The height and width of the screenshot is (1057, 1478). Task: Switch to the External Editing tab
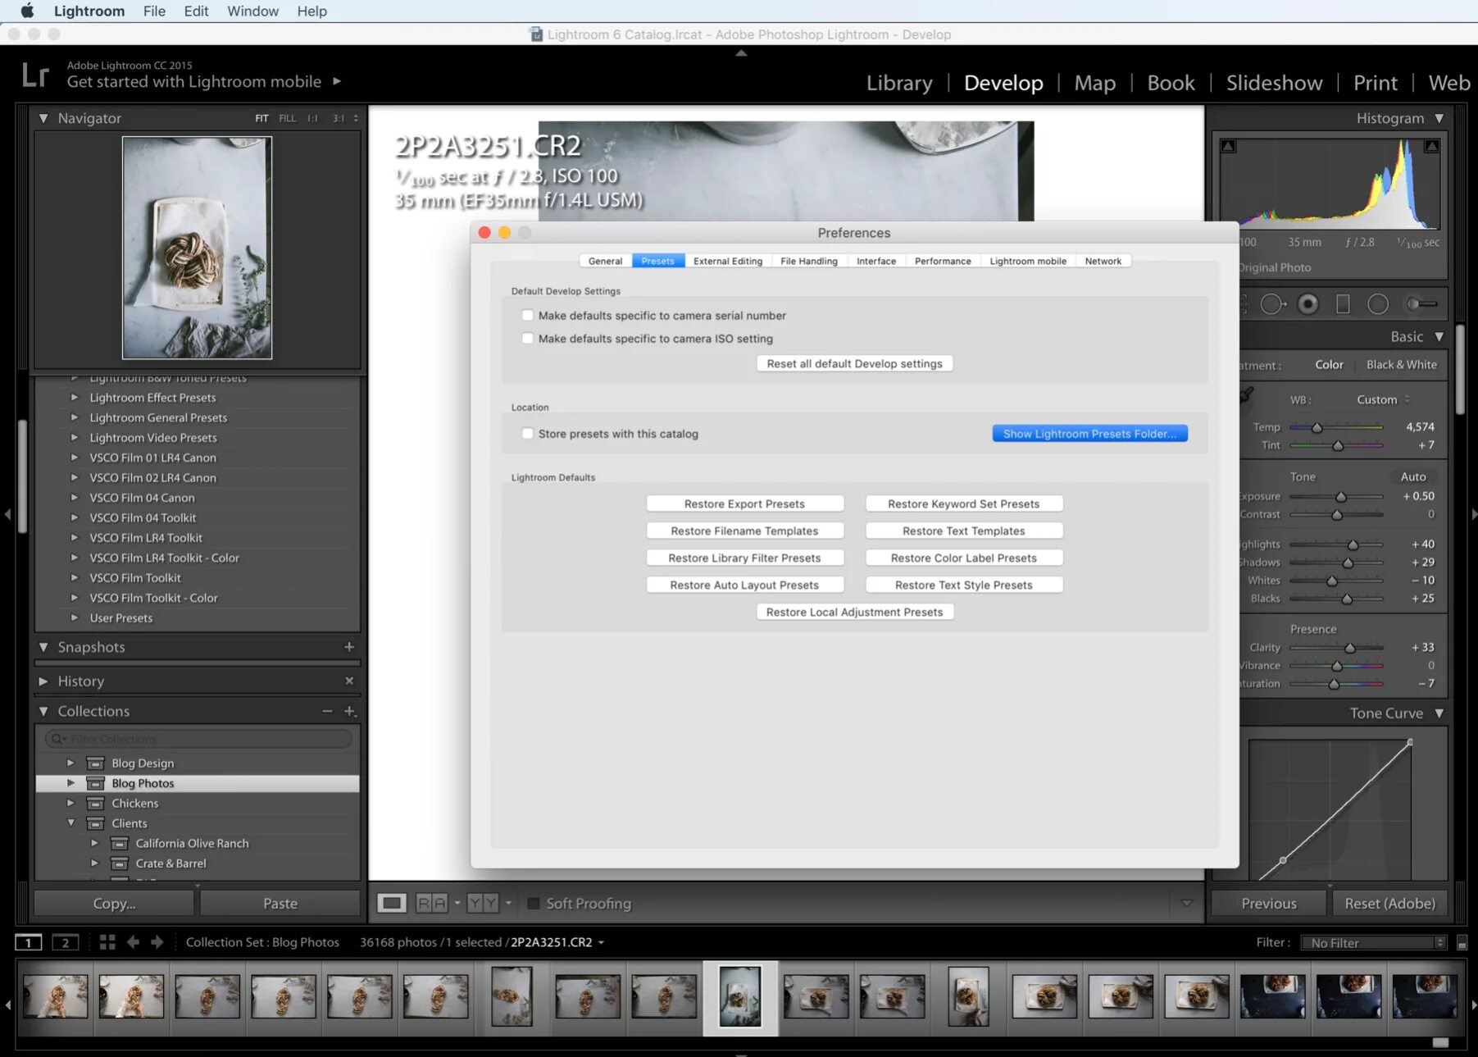728,261
